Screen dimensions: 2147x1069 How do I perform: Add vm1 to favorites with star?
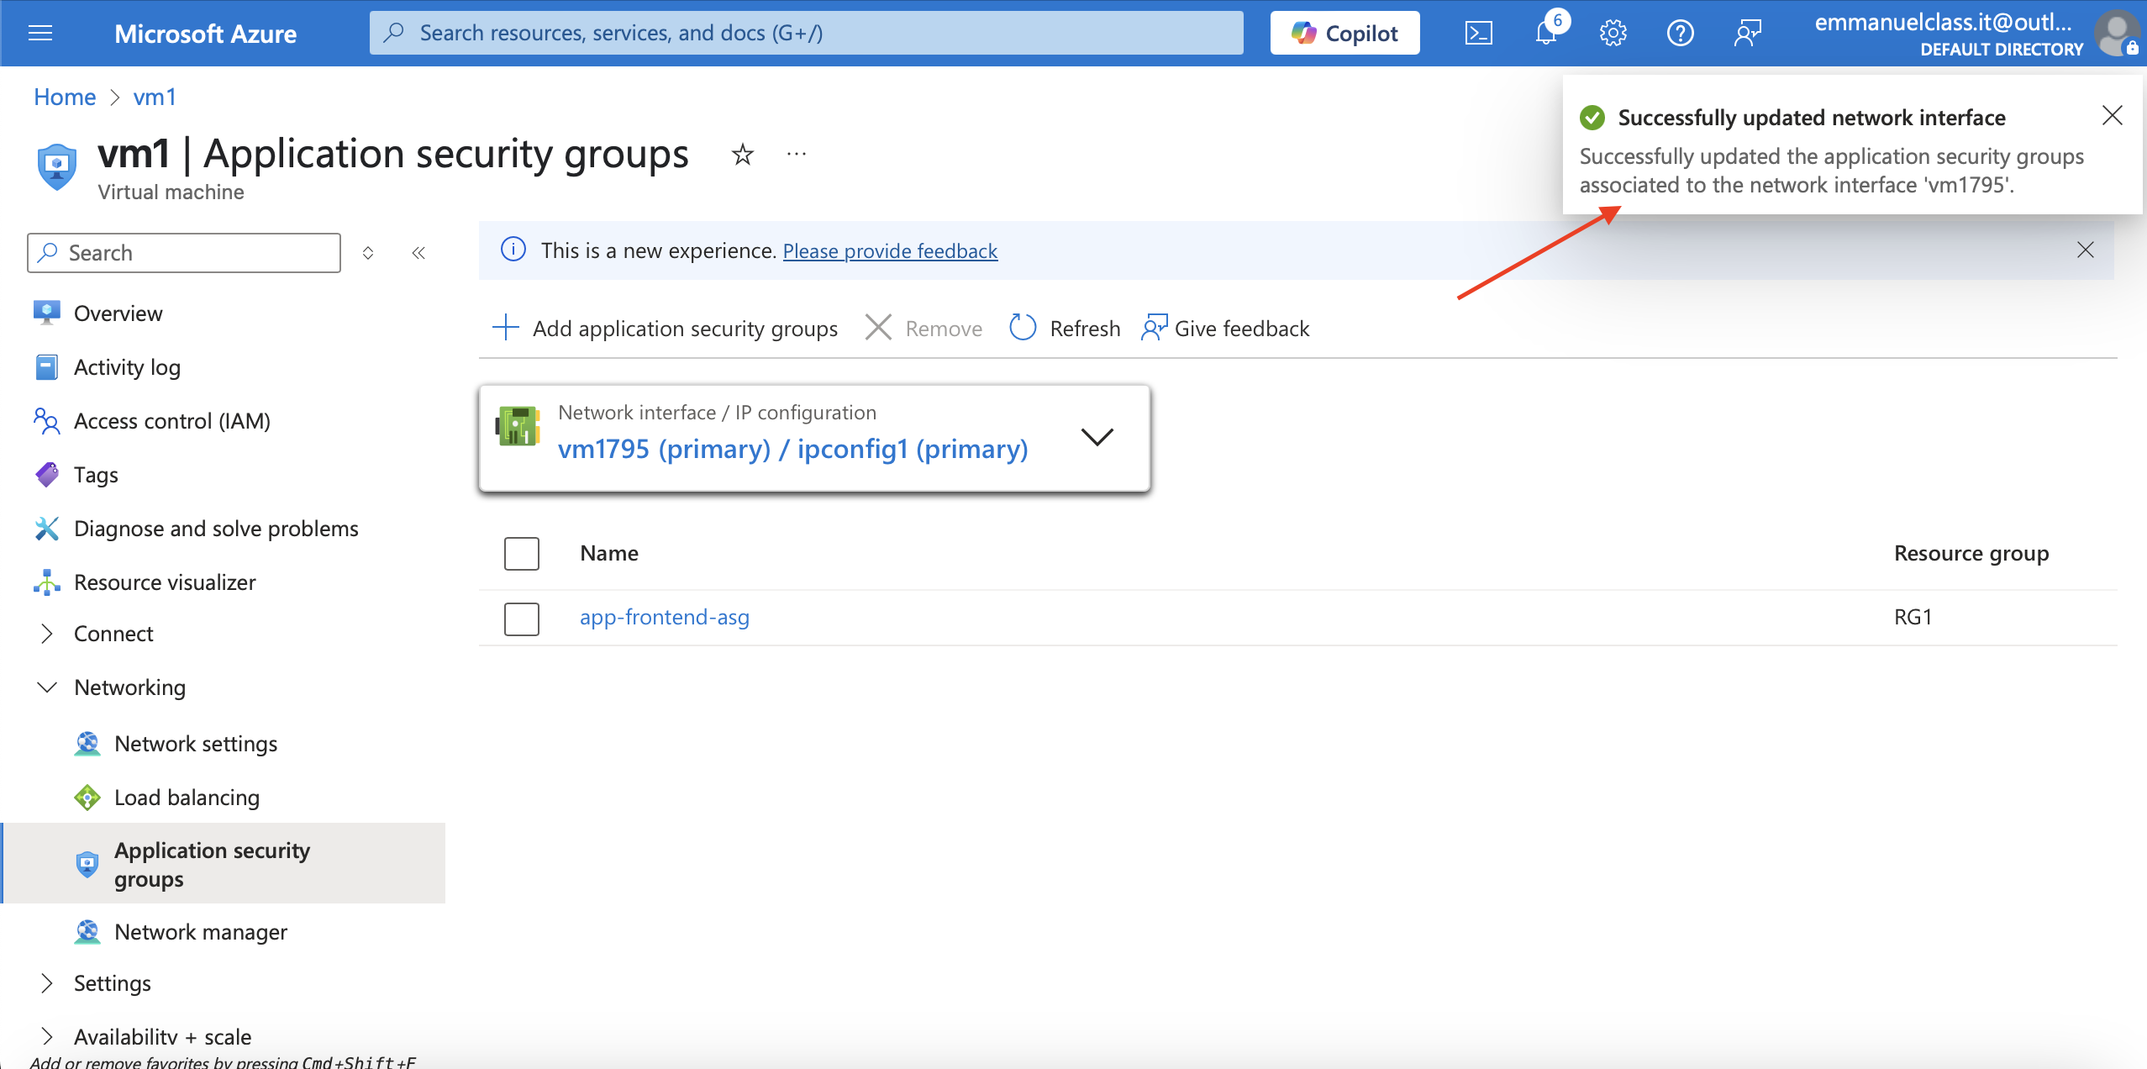click(x=742, y=155)
